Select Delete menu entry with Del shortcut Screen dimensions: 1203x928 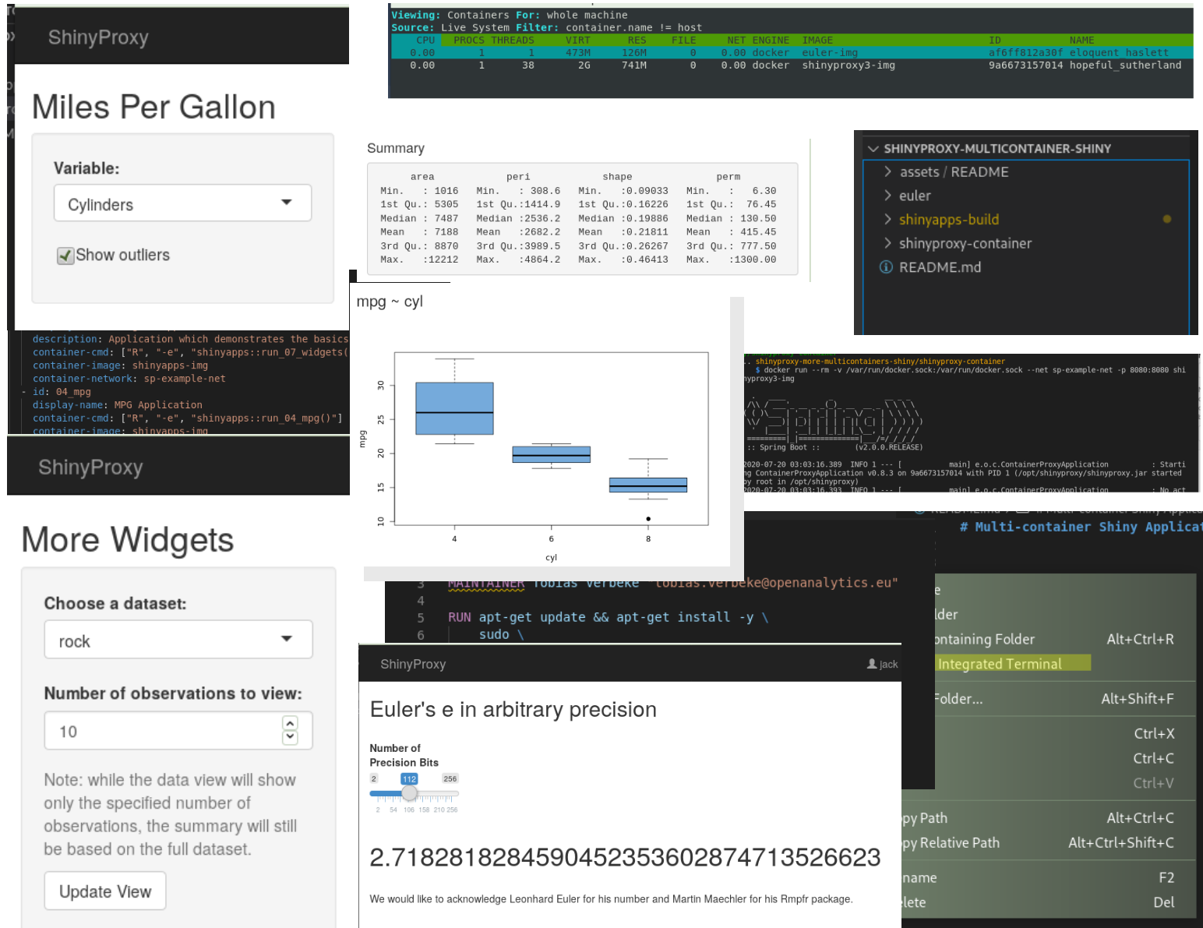(1049, 902)
